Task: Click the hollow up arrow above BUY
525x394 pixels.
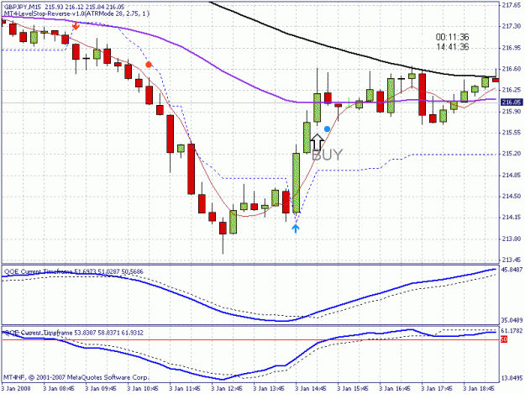Action: [317, 142]
